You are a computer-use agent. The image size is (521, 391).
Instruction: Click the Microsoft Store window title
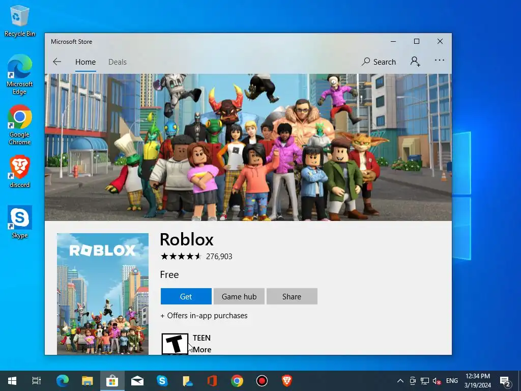71,42
